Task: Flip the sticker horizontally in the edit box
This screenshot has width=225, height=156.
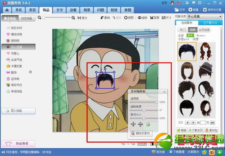Action: pyautogui.click(x=133, y=124)
